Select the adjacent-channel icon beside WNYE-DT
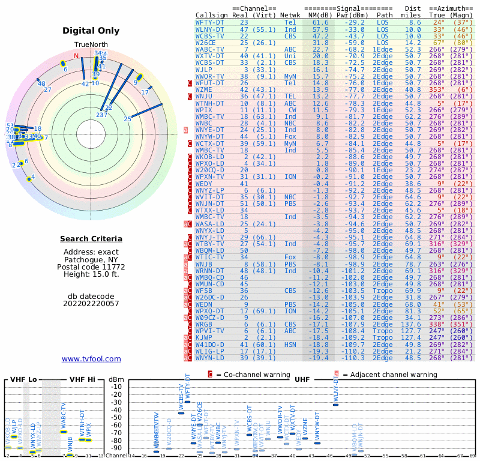This screenshot has width=480, height=461. click(185, 130)
